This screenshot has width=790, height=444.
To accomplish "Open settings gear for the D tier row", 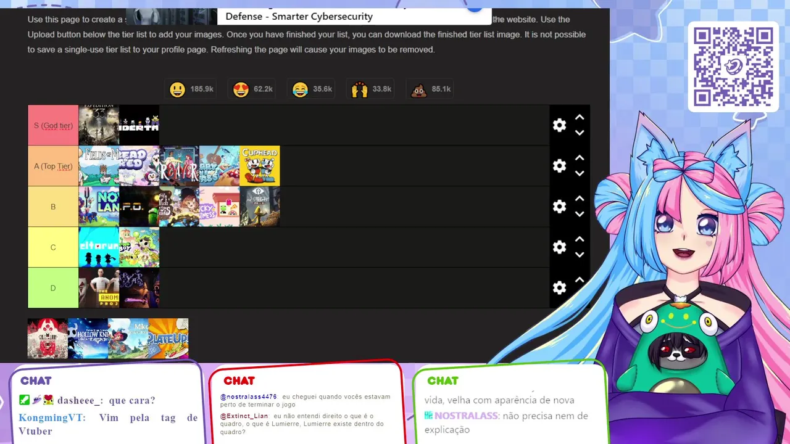I will pyautogui.click(x=559, y=288).
